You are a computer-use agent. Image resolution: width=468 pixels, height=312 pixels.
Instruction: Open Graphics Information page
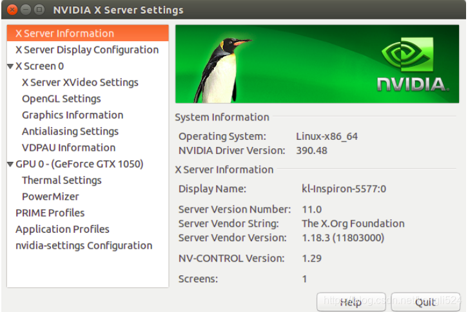[x=73, y=115]
